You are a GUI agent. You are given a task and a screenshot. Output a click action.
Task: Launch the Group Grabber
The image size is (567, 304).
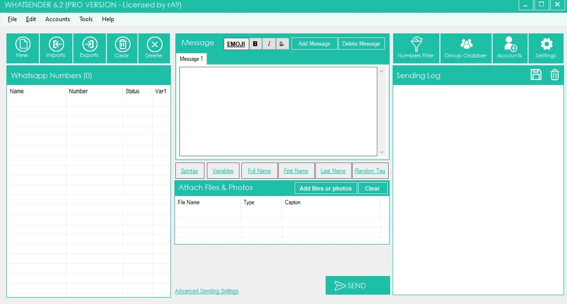(x=466, y=48)
